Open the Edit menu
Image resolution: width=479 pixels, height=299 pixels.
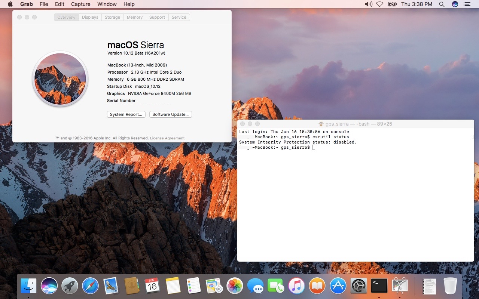[60, 4]
